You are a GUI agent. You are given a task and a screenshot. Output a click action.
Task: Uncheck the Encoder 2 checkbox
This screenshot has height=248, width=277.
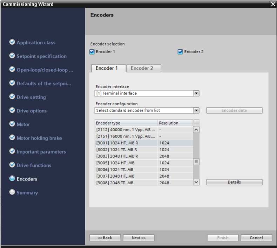click(181, 52)
